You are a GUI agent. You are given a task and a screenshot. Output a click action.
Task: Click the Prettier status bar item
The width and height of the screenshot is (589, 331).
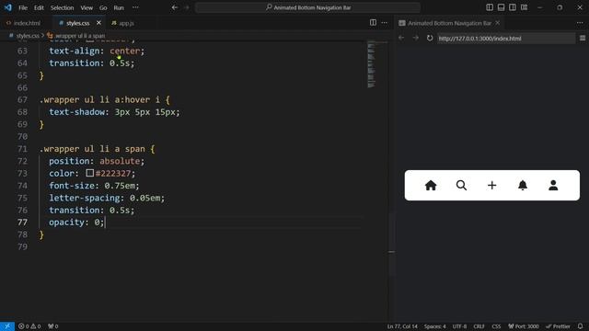(558, 326)
